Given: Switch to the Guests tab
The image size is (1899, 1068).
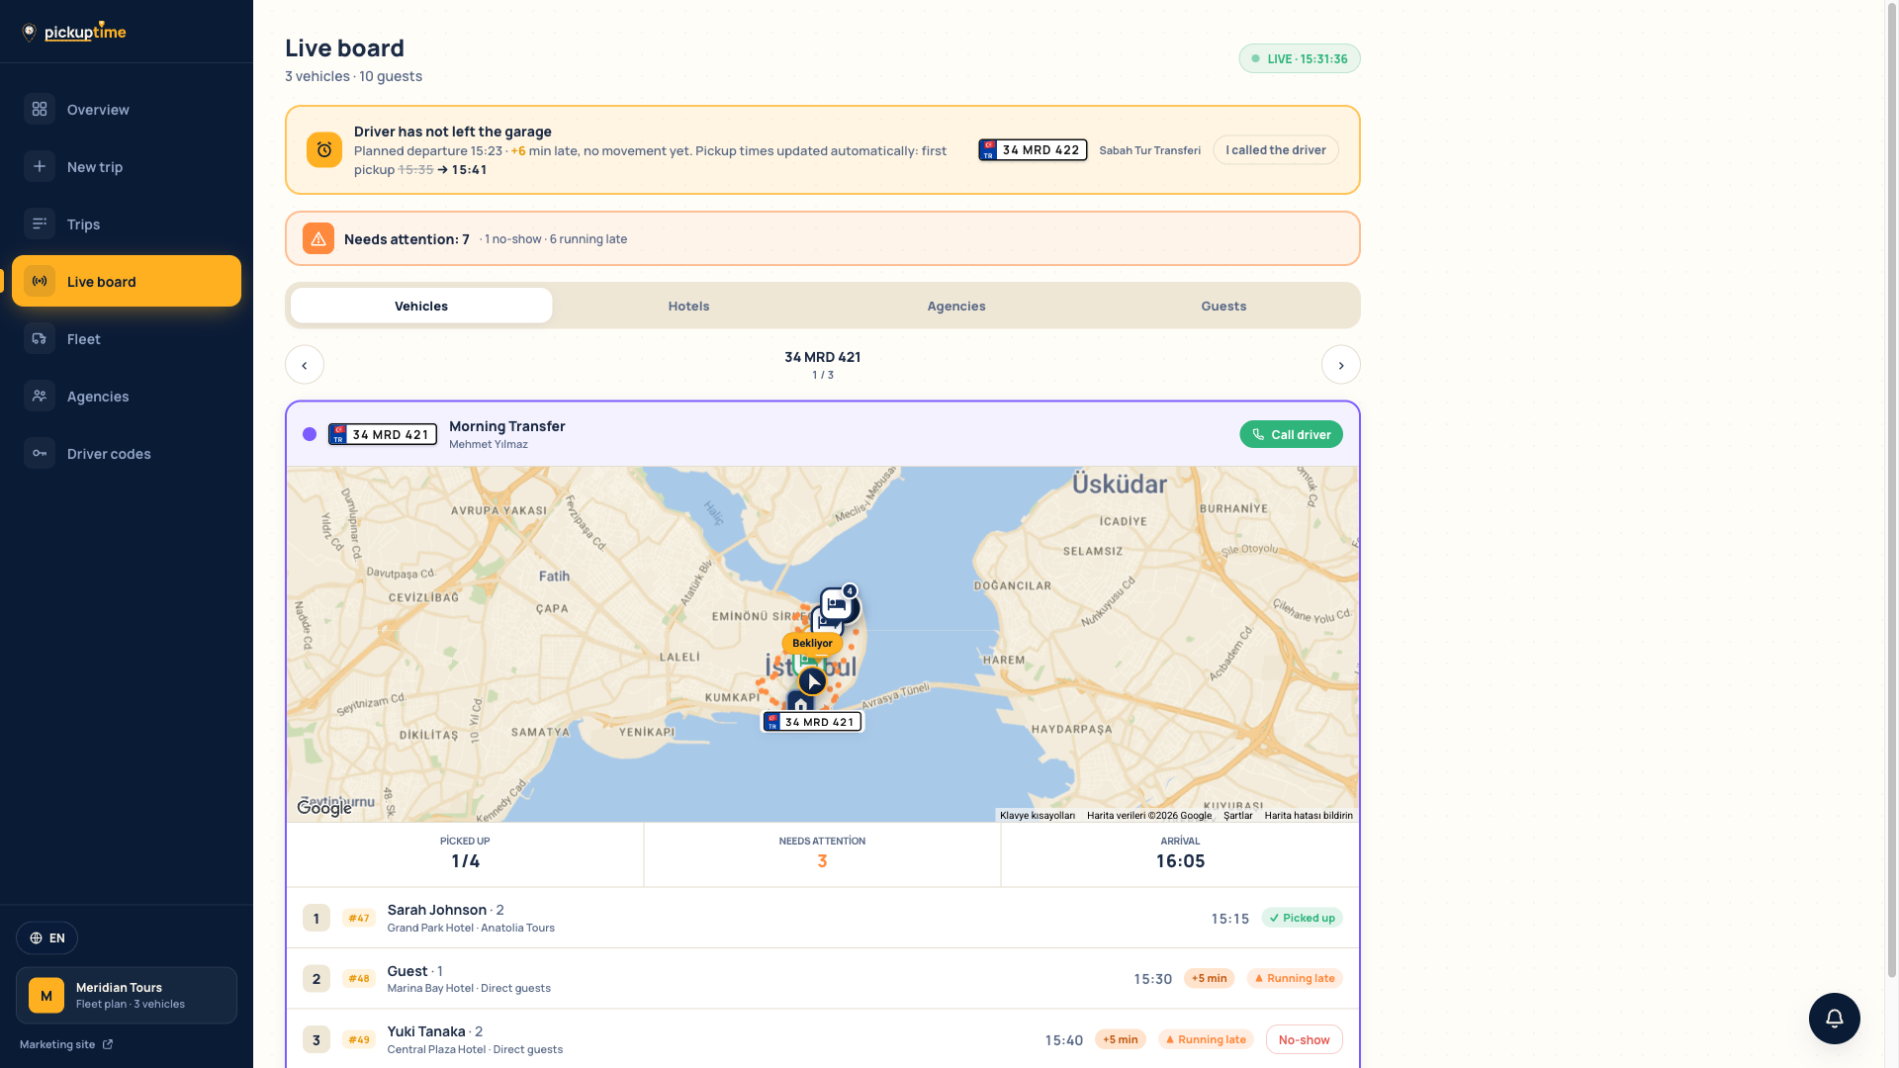Looking at the screenshot, I should 1223,306.
